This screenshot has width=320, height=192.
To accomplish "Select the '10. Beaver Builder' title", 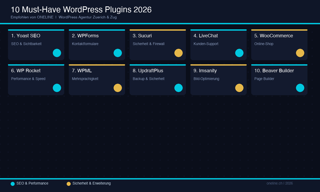I will pyautogui.click(x=274, y=71).
